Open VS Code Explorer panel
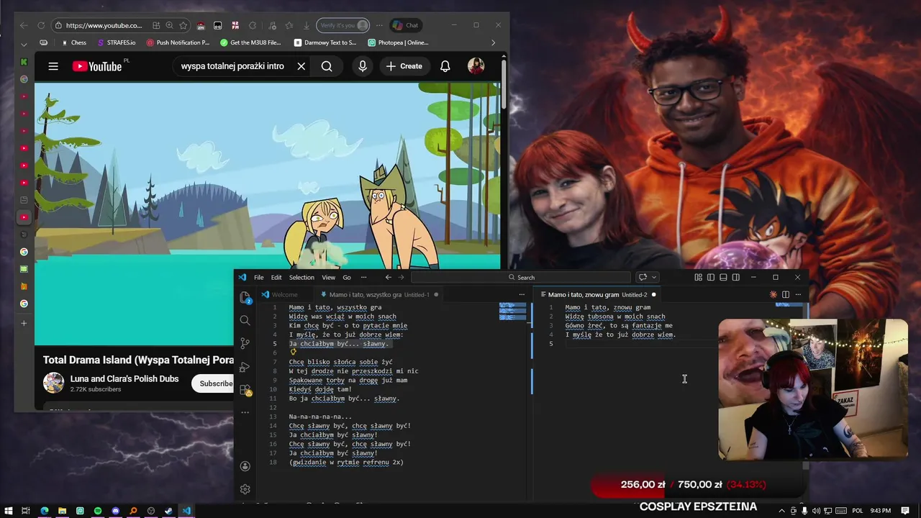921x518 pixels. click(245, 296)
